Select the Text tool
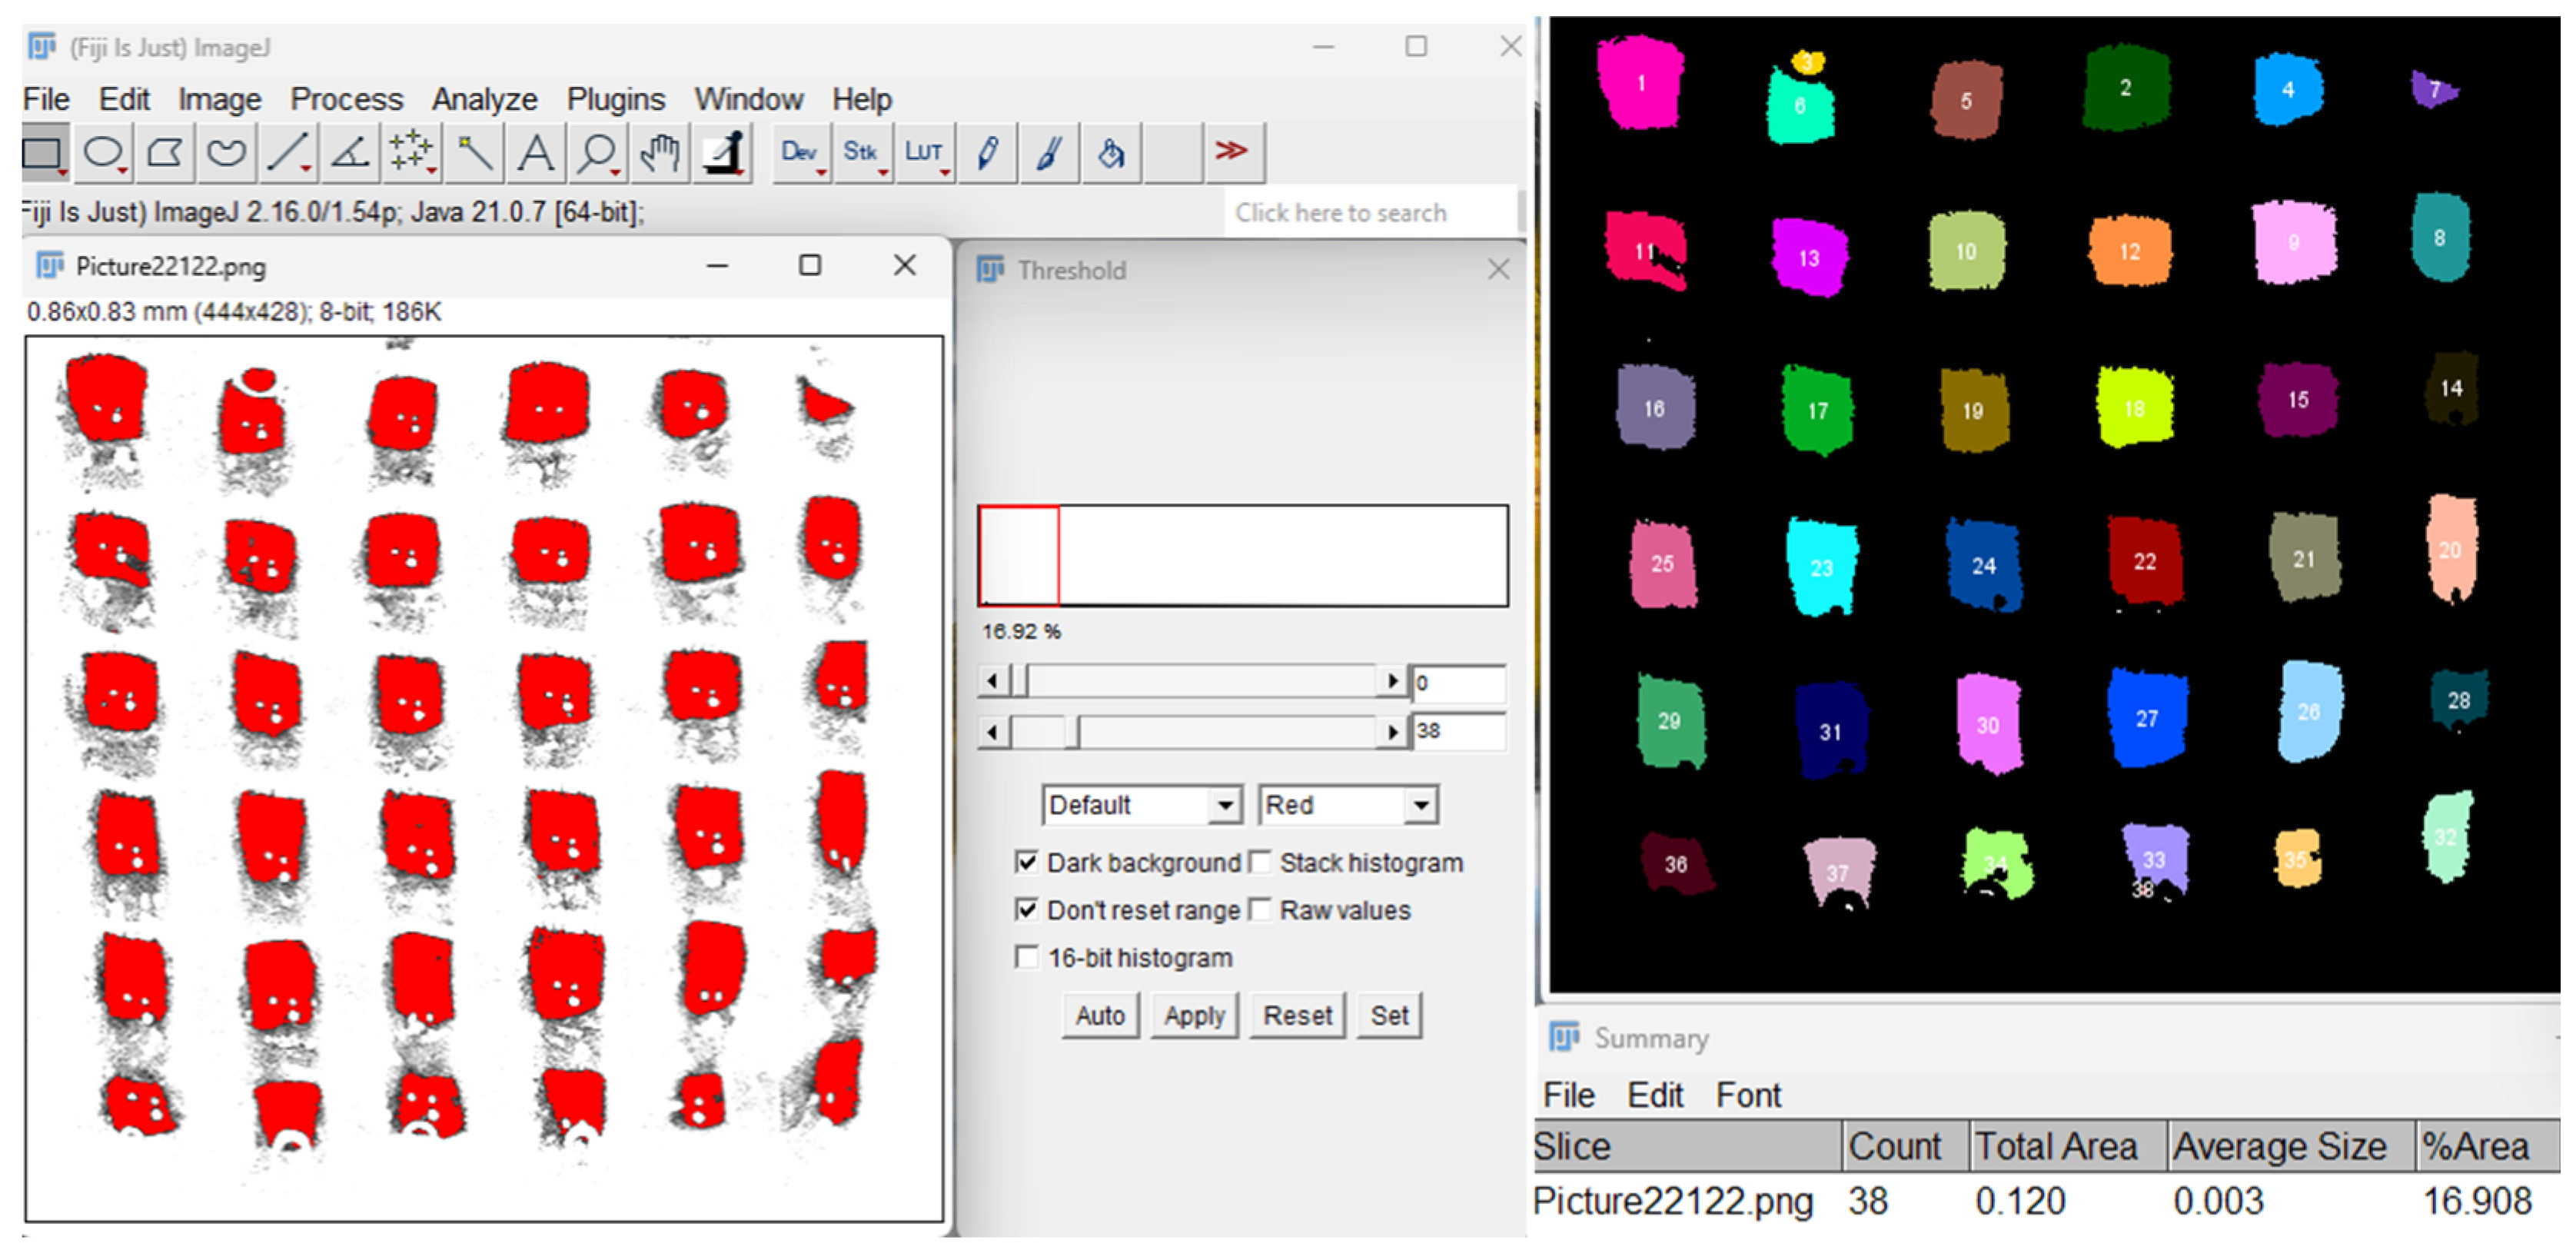Screen dimensions: 2576x1260 536,153
